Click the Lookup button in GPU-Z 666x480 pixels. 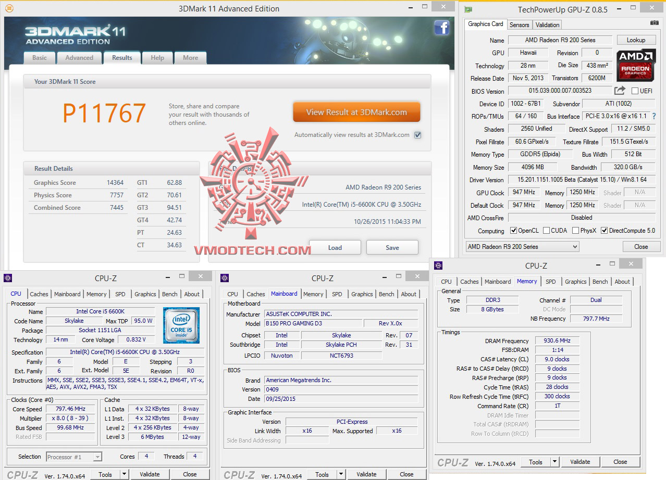pos(636,40)
